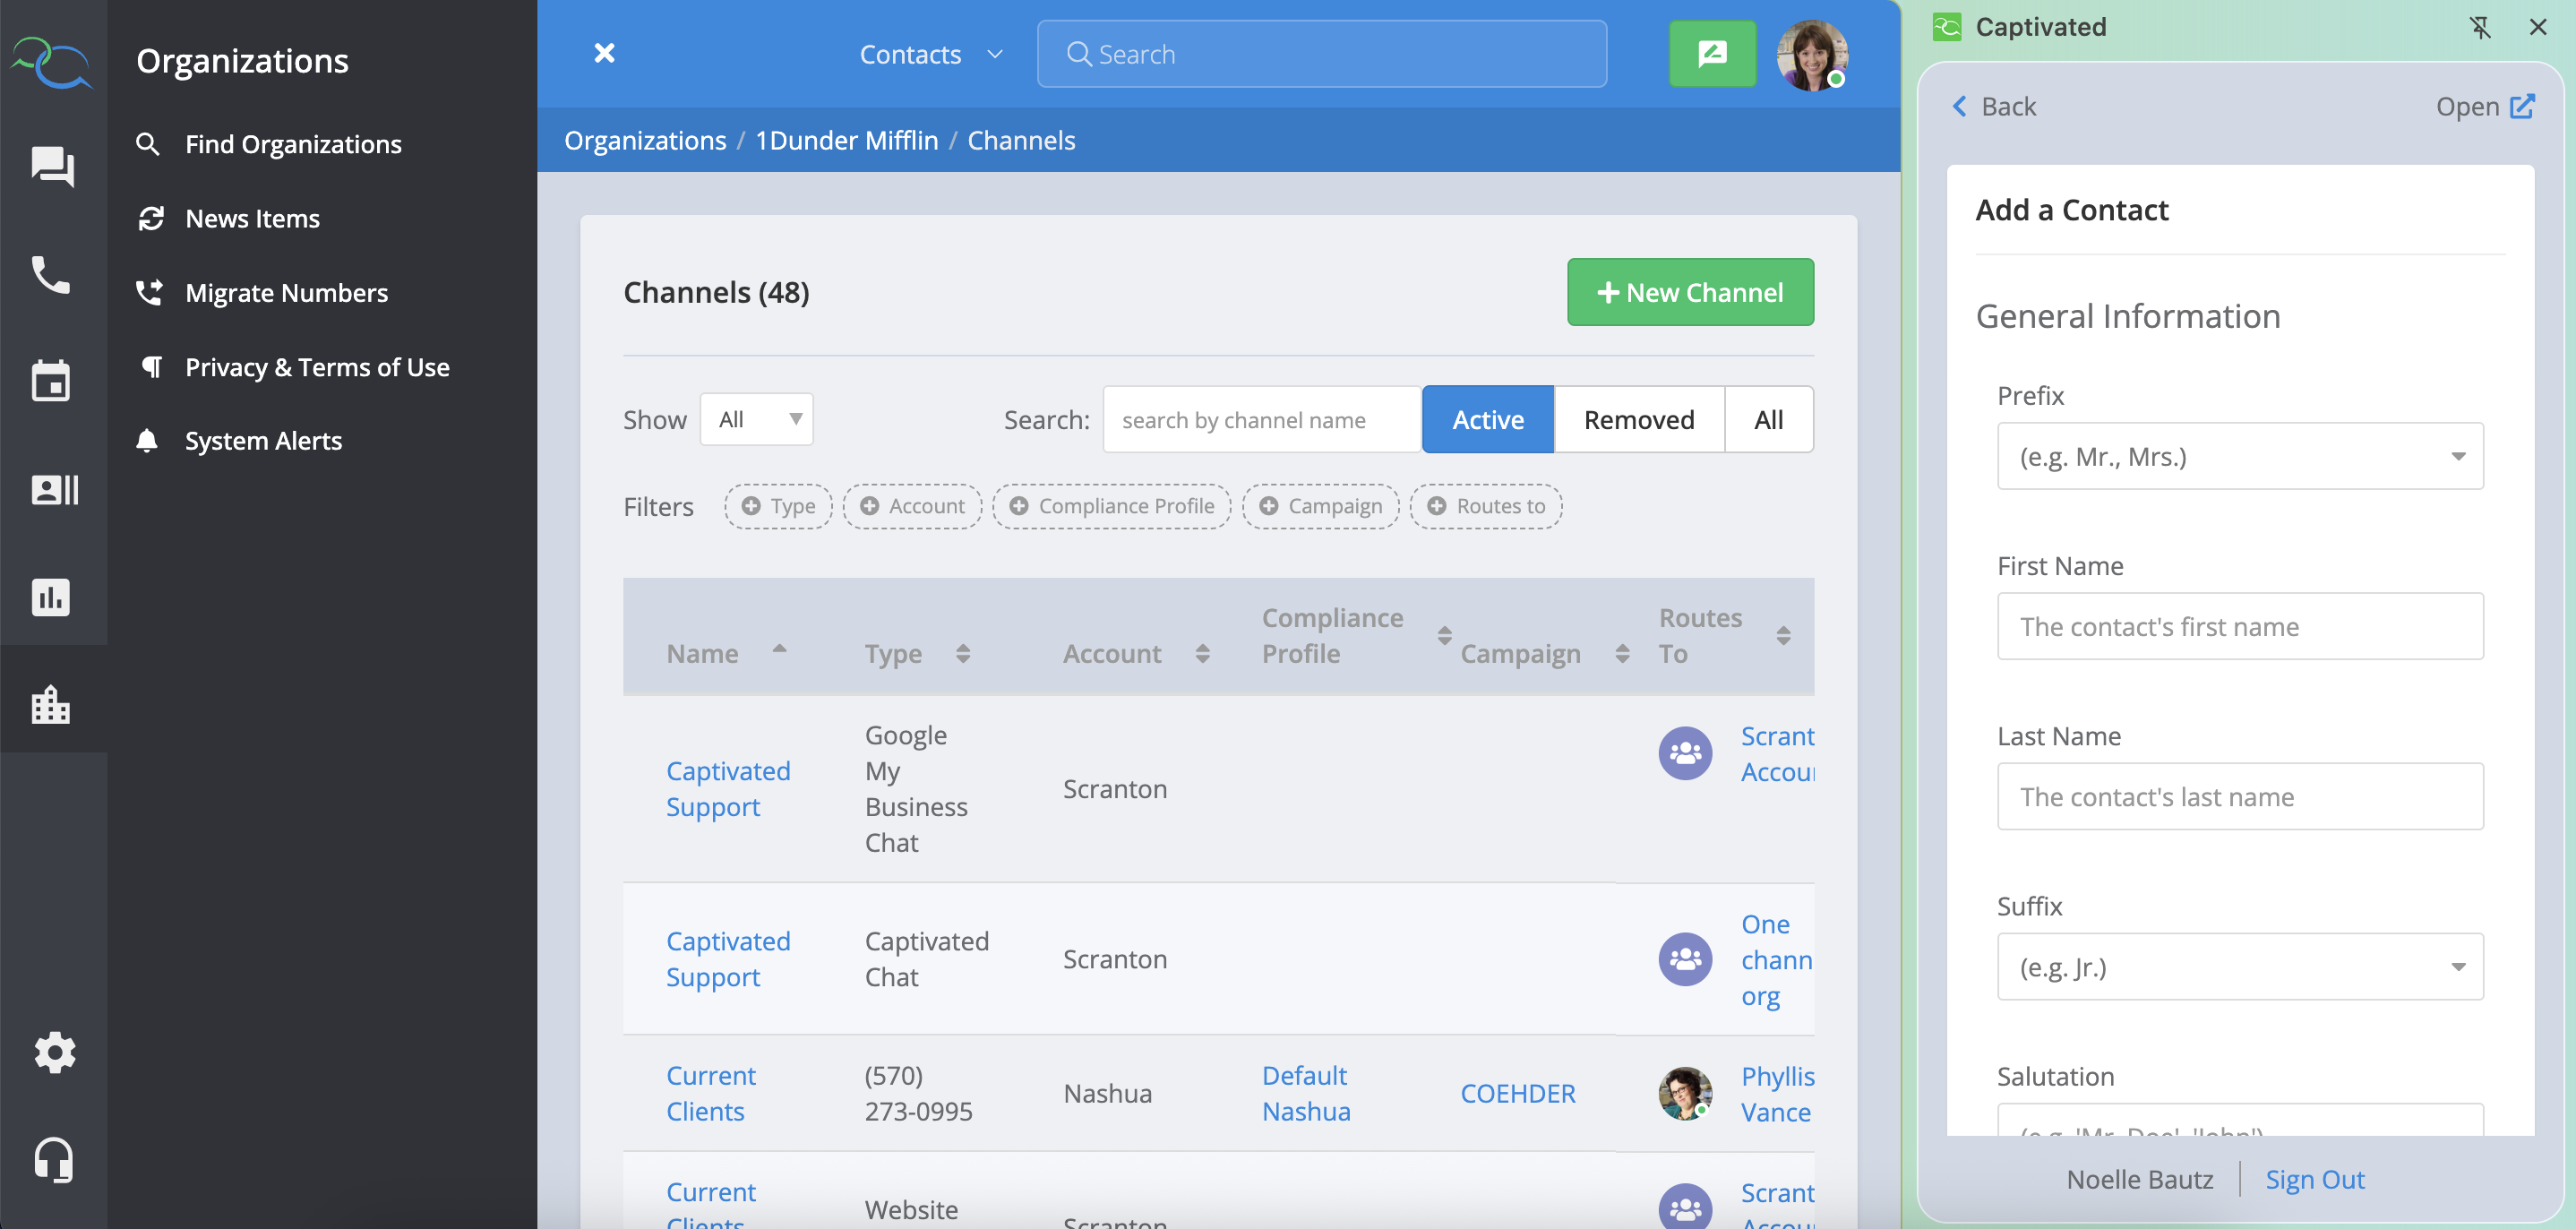
Task: Expand the Contacts search scope dropdown
Action: click(x=931, y=54)
